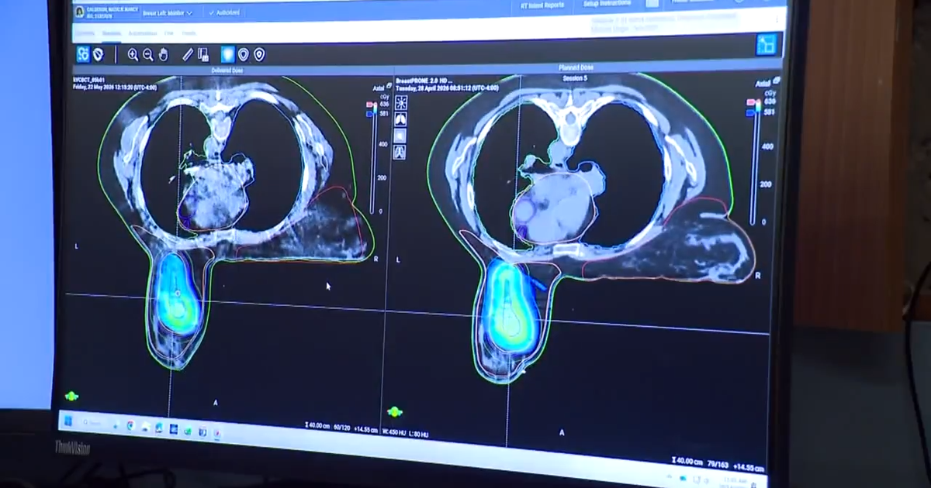931x488 pixels.
Task: Click the first location-pin shaped toolbar icon
Action: 244,55
